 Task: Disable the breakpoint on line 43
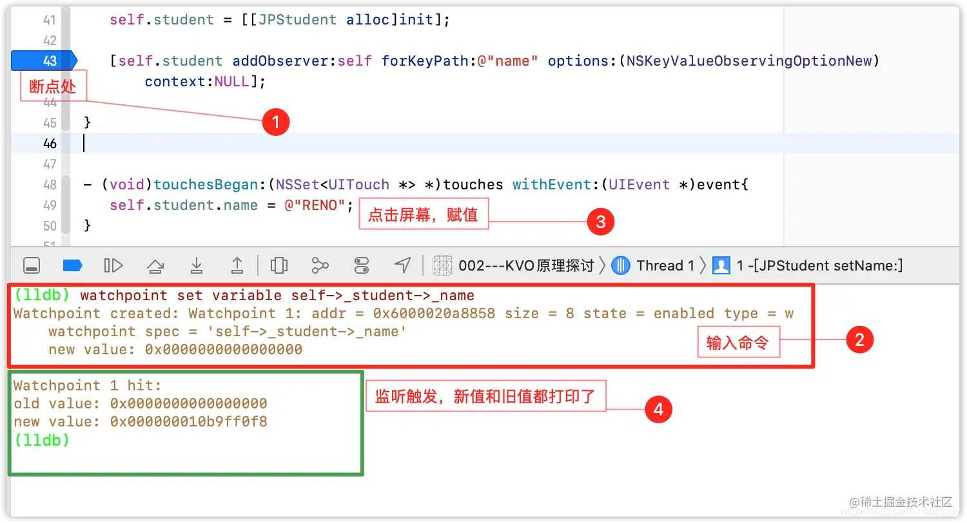pyautogui.click(x=44, y=61)
